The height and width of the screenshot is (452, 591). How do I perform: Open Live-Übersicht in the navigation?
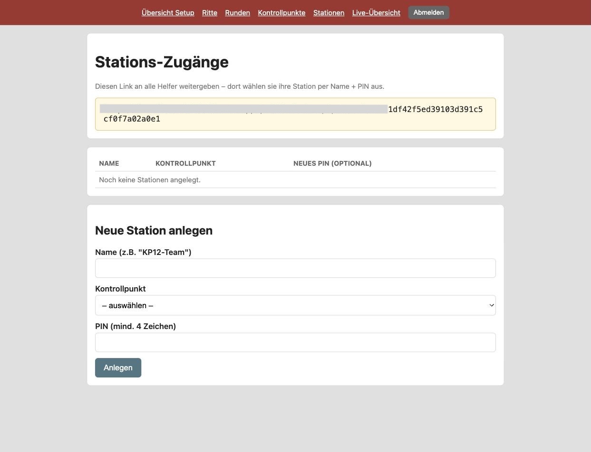click(x=376, y=13)
